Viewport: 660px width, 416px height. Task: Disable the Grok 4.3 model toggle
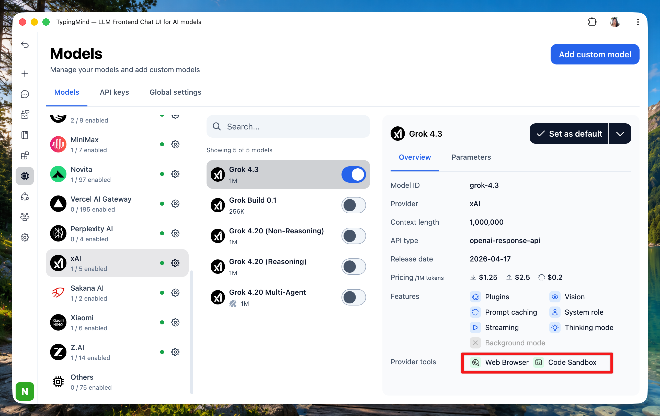pos(353,174)
